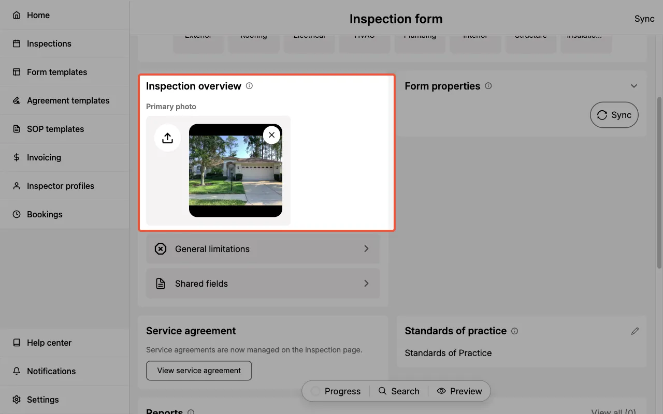Viewport: 663px width, 414px height.
Task: Open the Inspections section
Action: (64, 43)
